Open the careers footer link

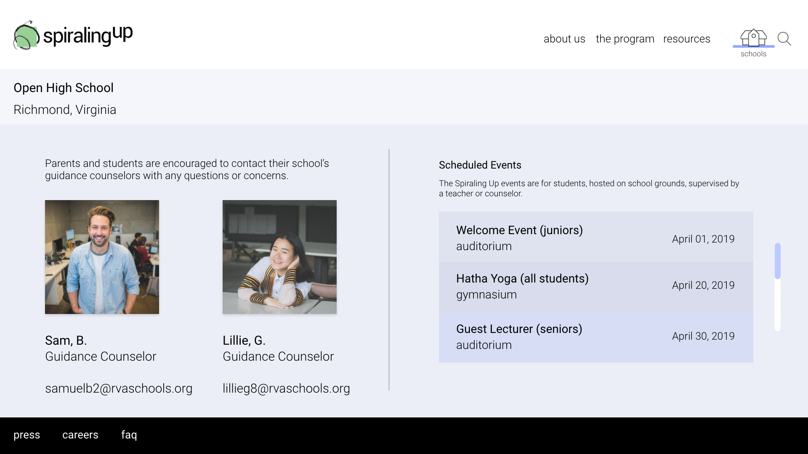click(x=80, y=435)
